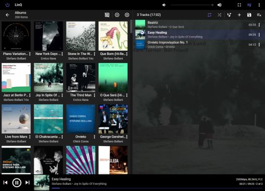Click play all albums circle icon
The image size is (265, 191).
117,15
